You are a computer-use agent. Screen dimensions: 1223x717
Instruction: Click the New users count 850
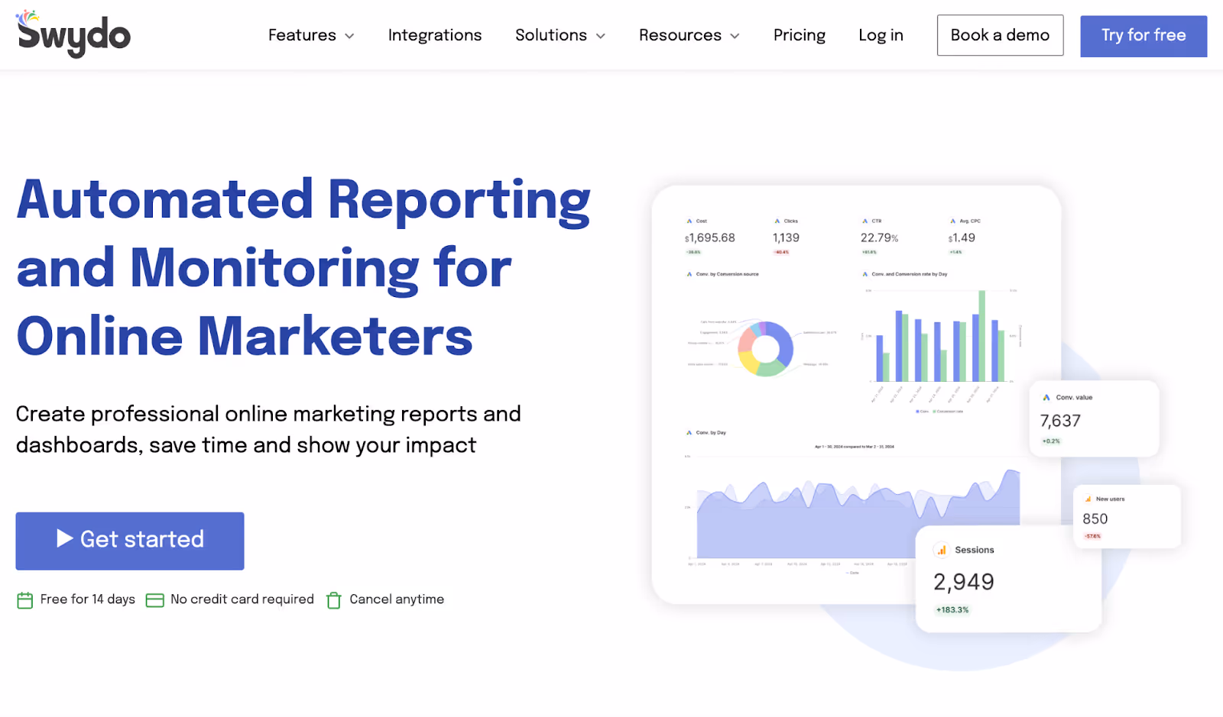pos(1095,519)
